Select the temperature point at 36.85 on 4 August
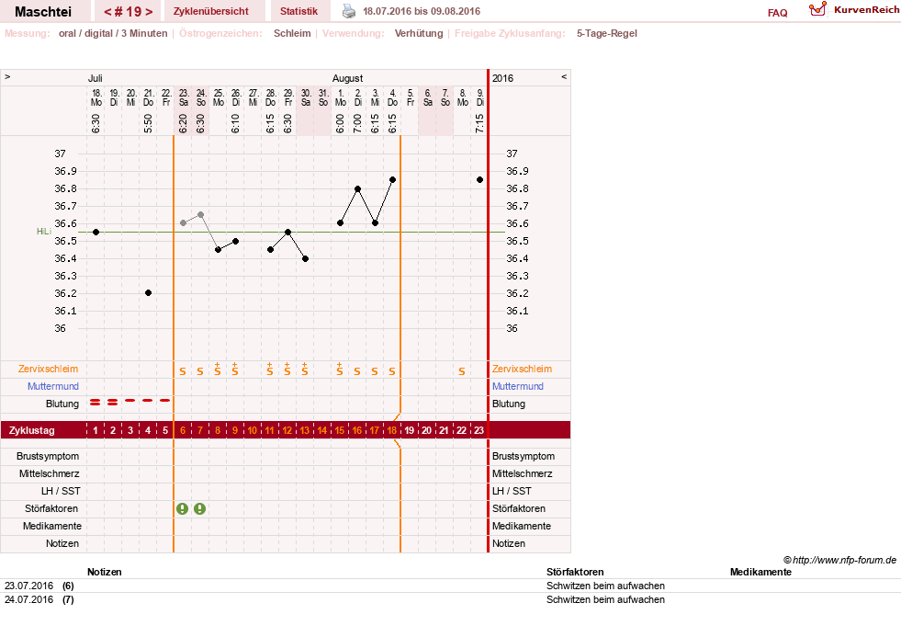 [x=392, y=179]
